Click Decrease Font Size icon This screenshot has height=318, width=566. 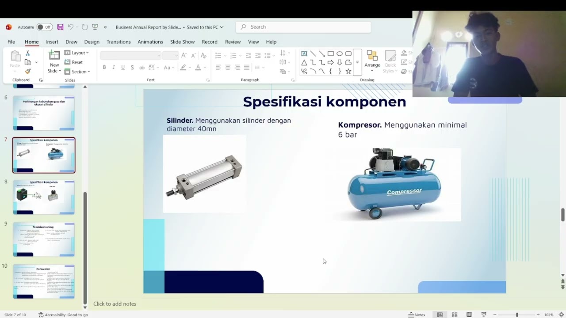coord(193,55)
